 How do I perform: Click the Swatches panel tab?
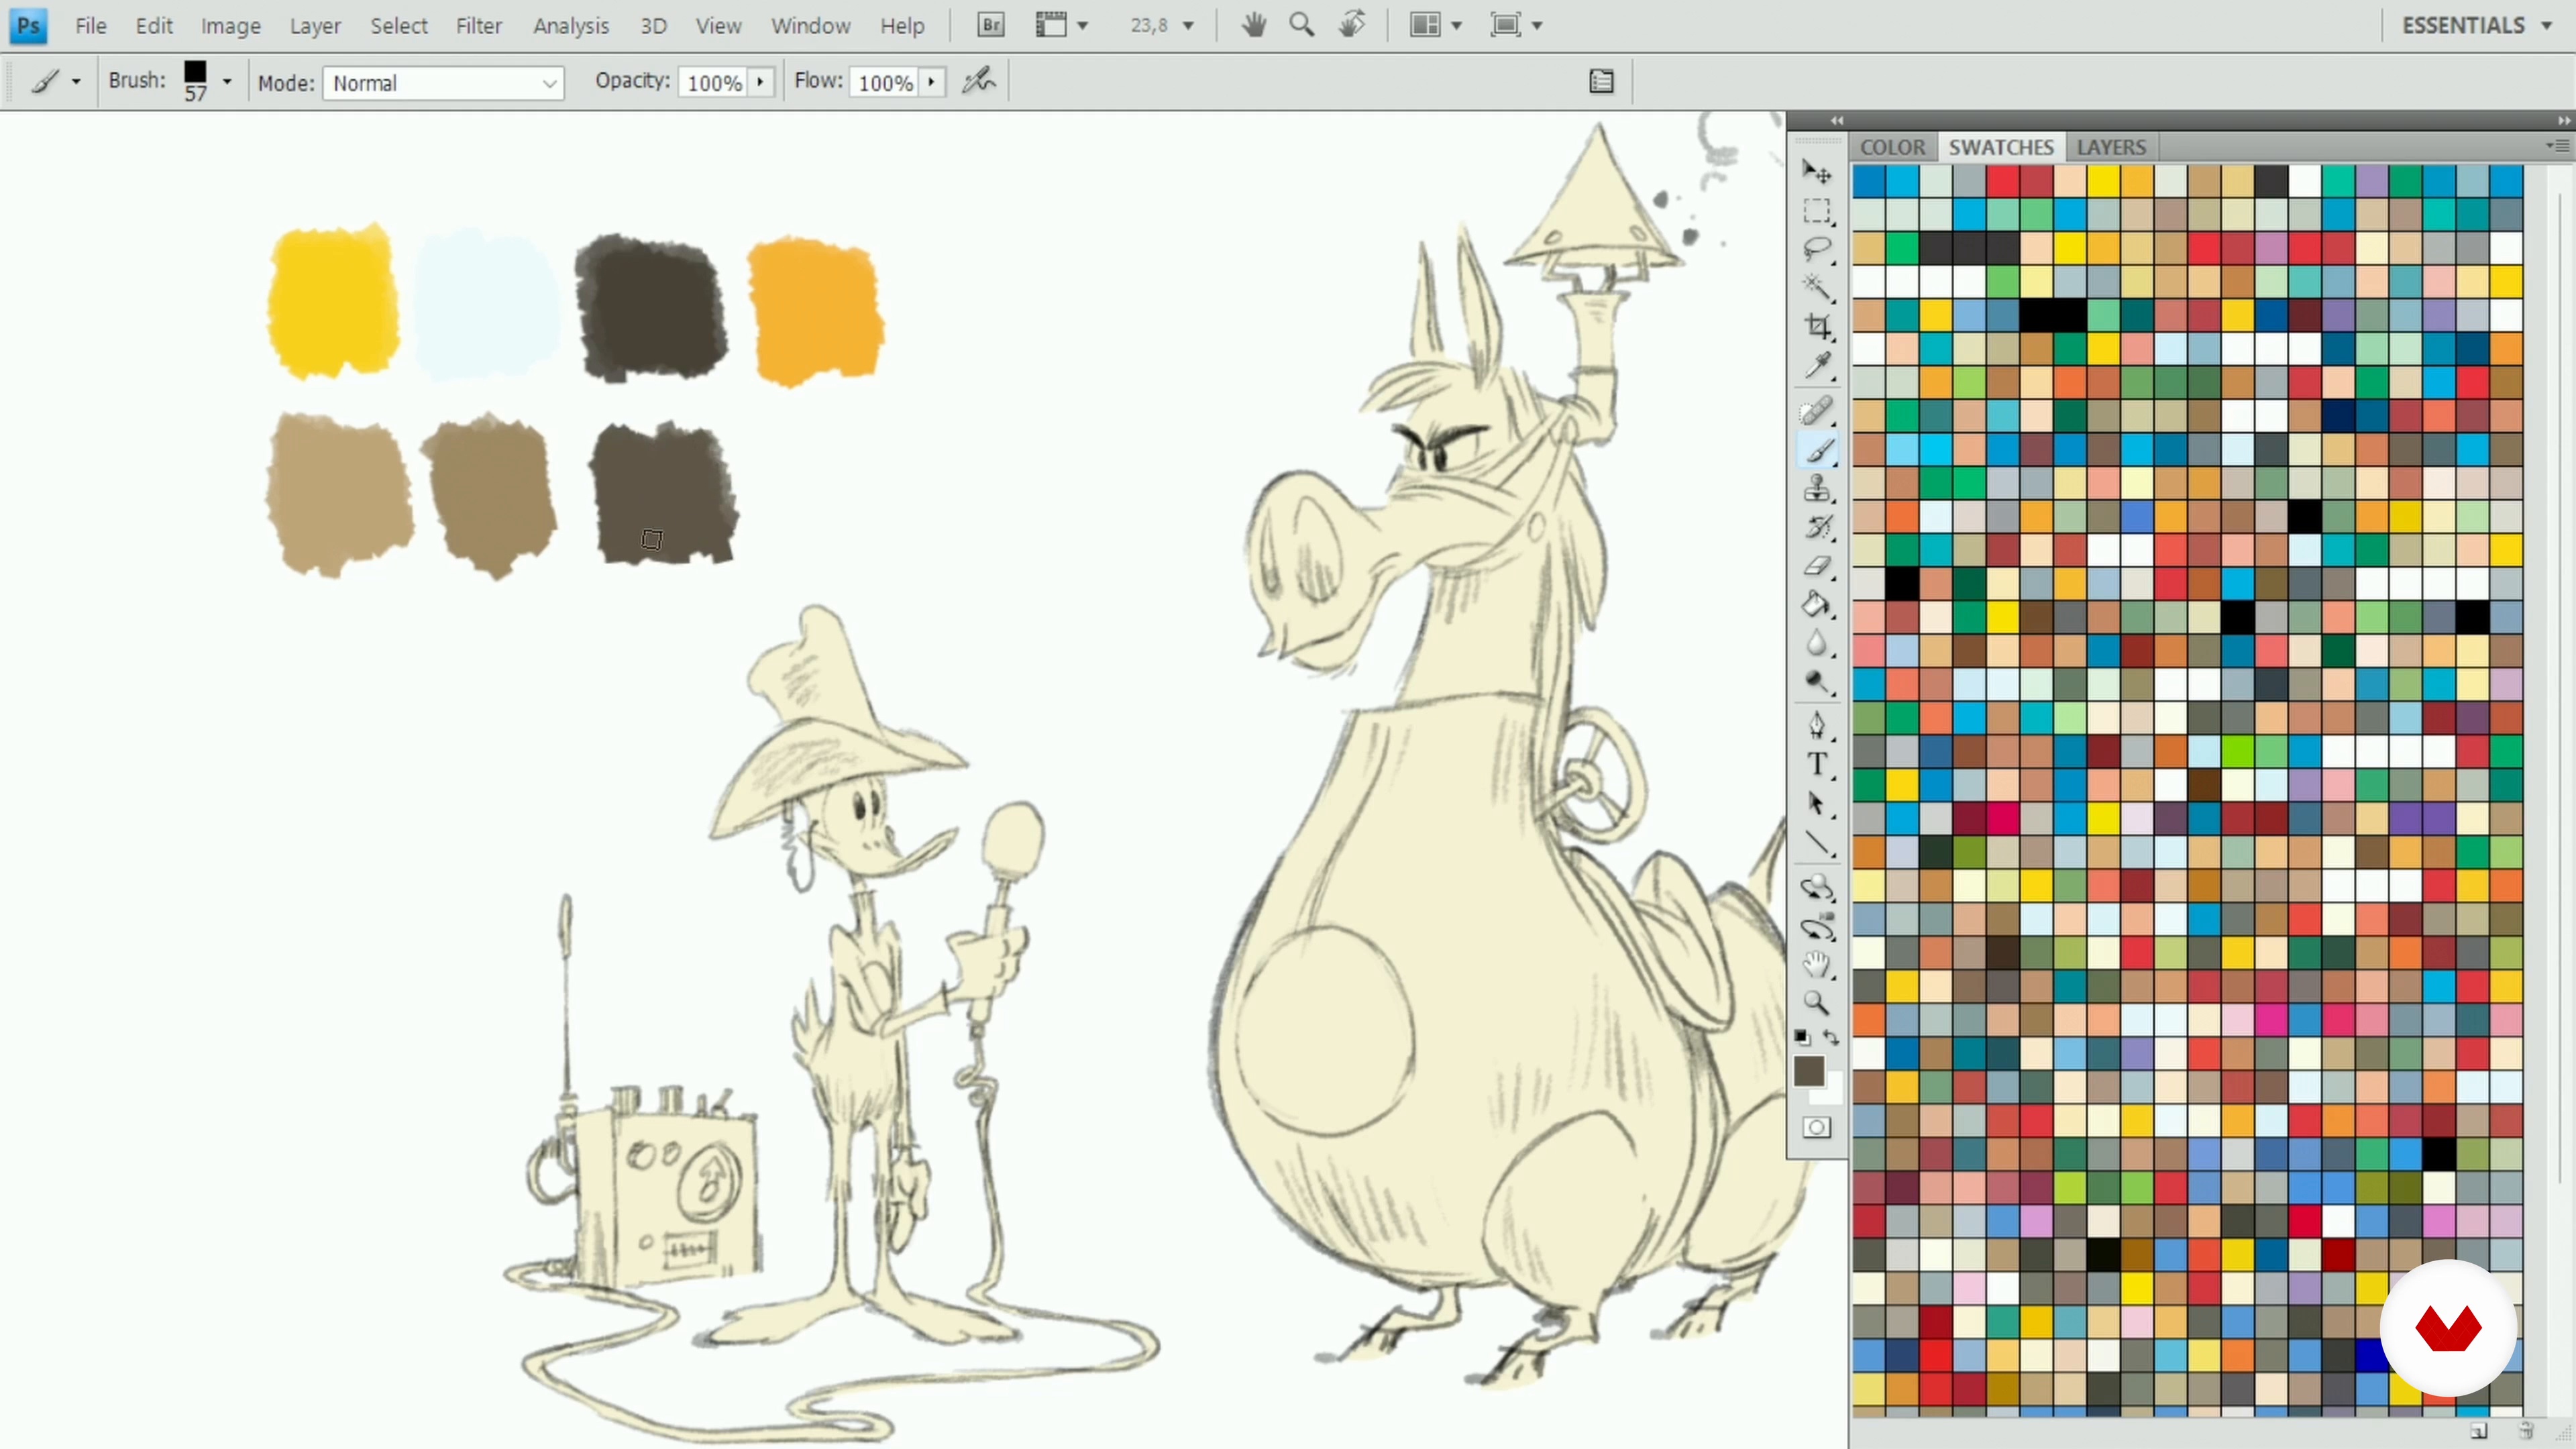pos(2001,147)
